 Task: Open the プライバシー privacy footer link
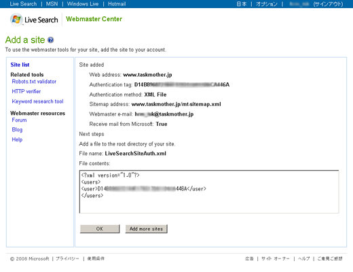coord(67,258)
